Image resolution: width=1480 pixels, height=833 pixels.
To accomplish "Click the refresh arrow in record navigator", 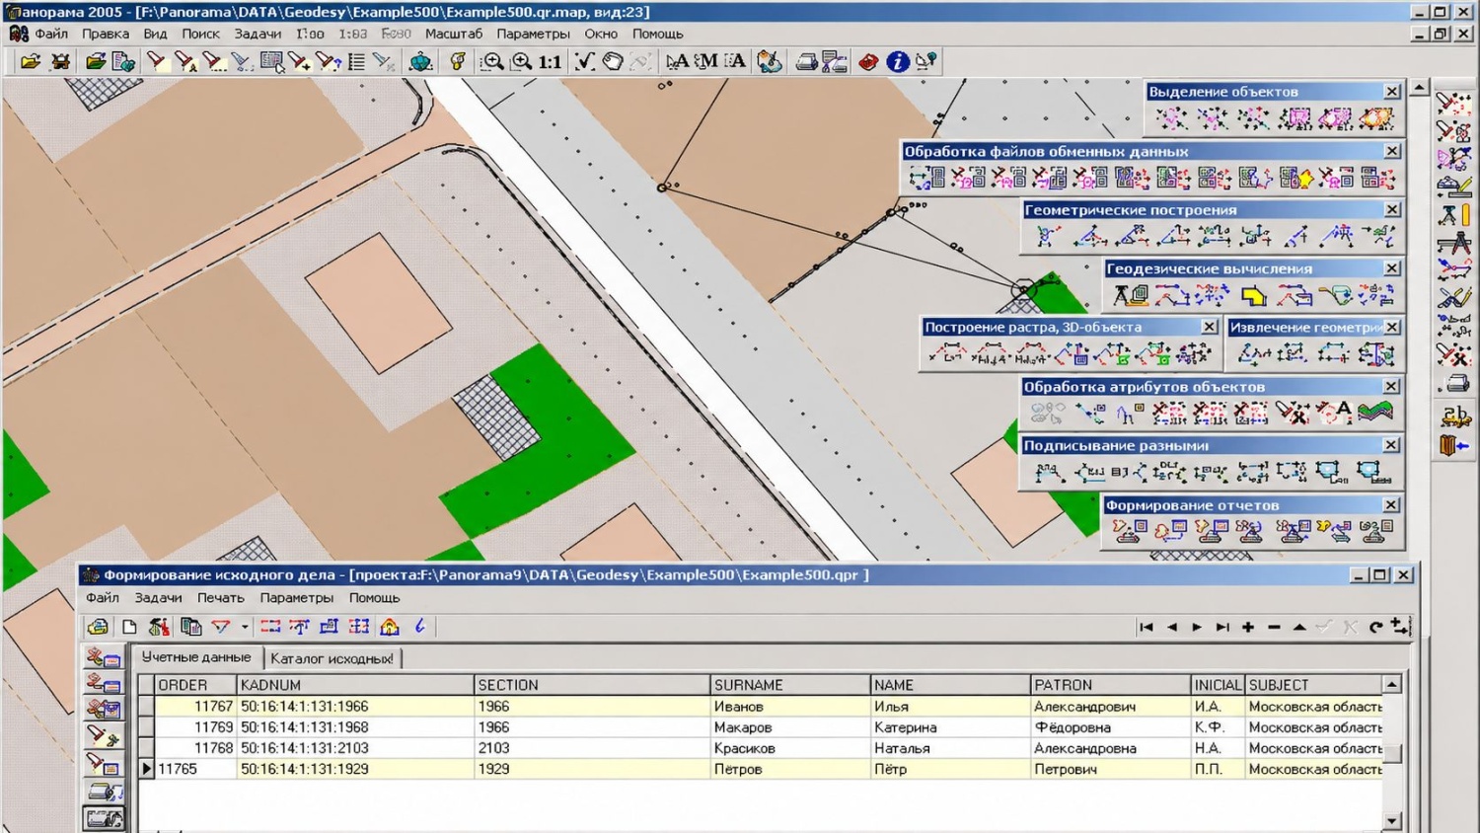I will (x=1375, y=627).
